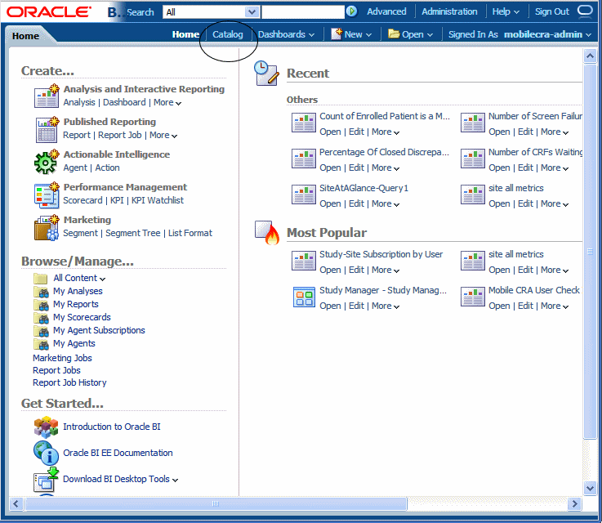The height and width of the screenshot is (523, 602).
Task: Open Study-Site Subscription by User
Action: pyautogui.click(x=330, y=270)
